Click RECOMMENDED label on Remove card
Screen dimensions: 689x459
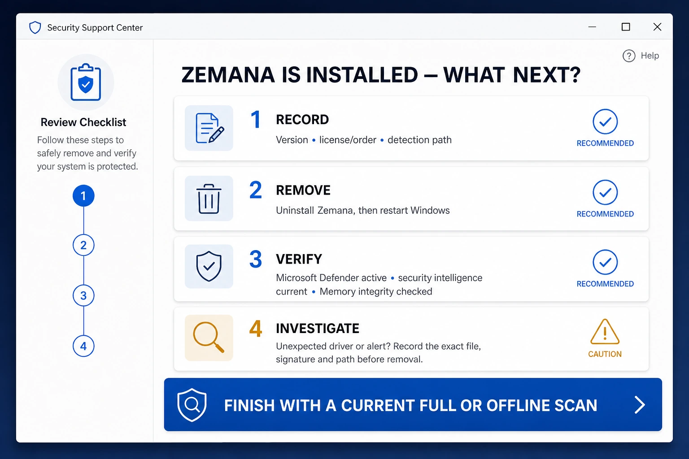[605, 214]
